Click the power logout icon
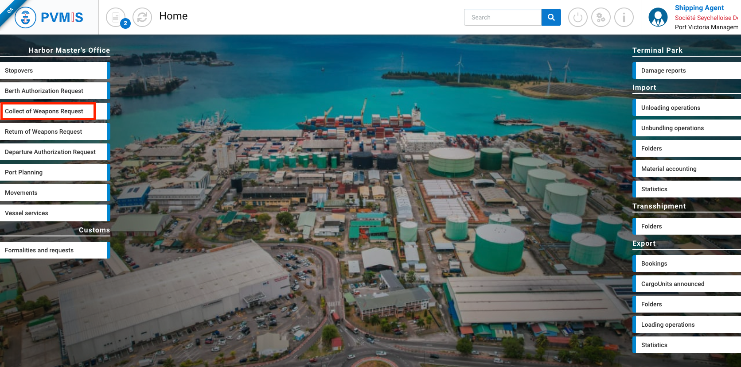 577,18
